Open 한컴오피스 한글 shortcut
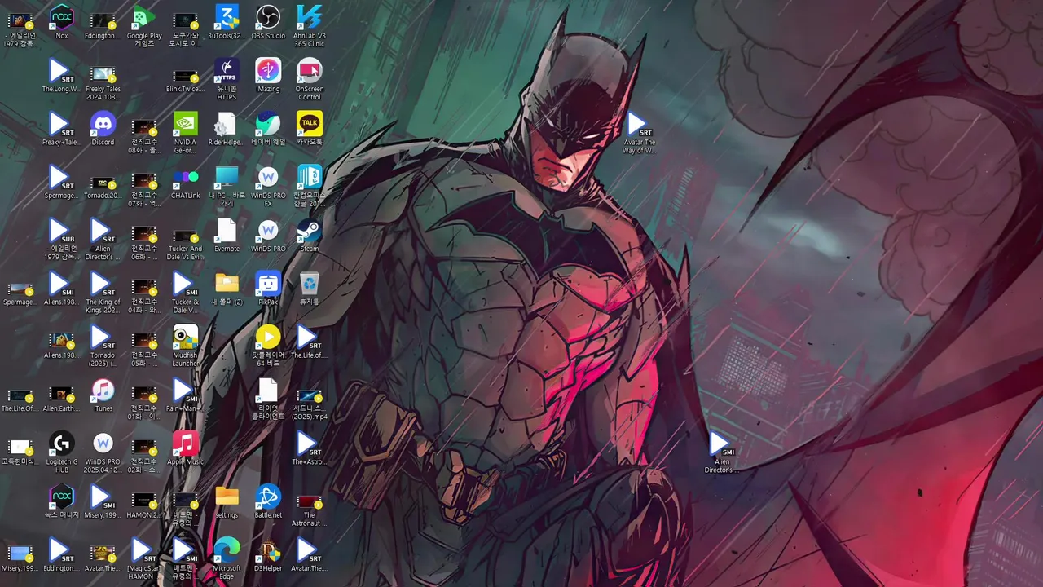 click(x=310, y=186)
